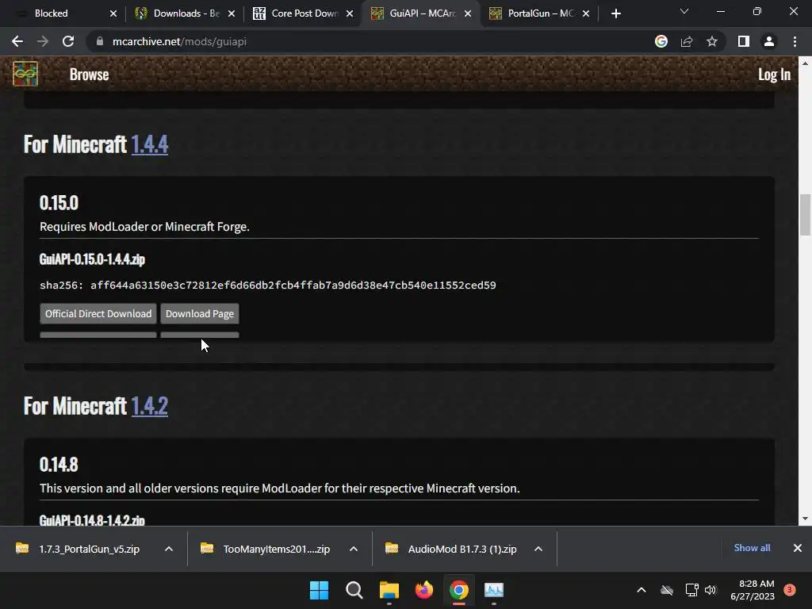Reload the current page

point(68,41)
